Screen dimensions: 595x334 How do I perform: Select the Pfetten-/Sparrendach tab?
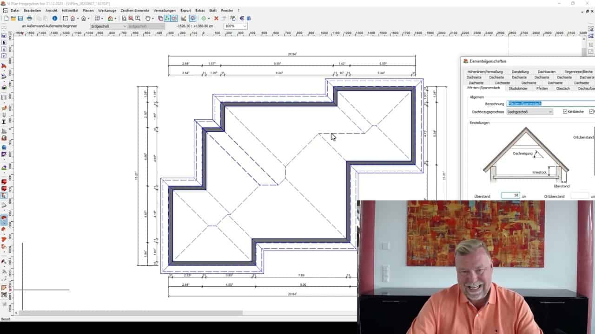tap(483, 88)
